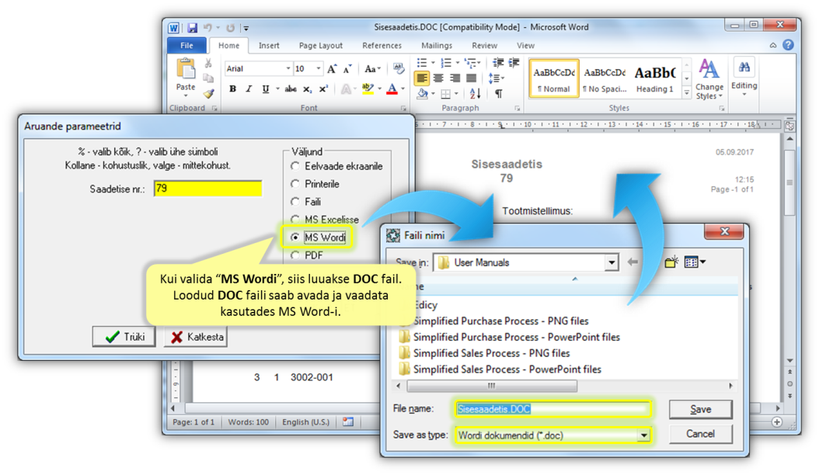Viewport: 819px width, 475px height.
Task: Apply Subscript formatting in Word
Action: (x=308, y=89)
